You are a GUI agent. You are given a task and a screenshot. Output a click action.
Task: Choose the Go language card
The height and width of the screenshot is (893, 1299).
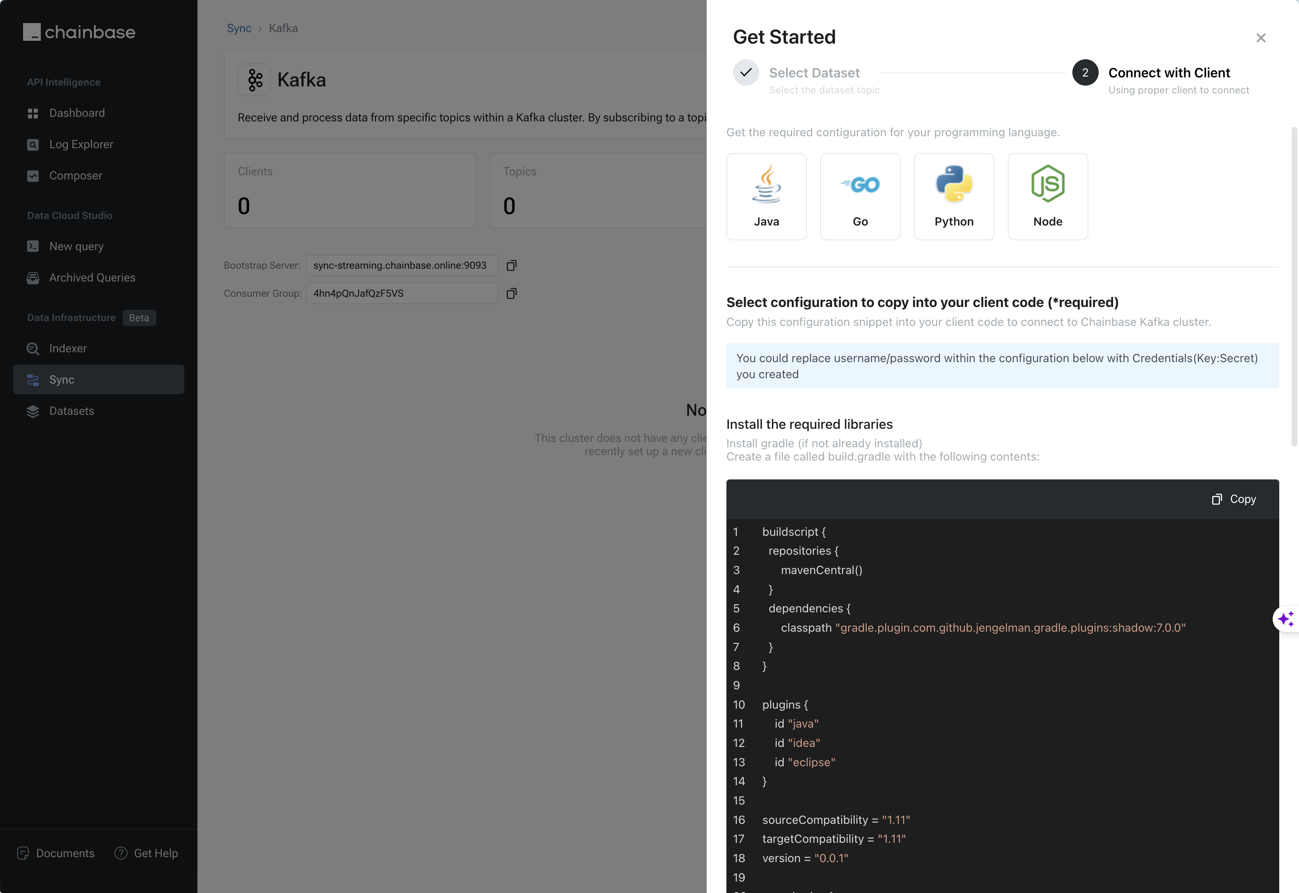pos(860,196)
